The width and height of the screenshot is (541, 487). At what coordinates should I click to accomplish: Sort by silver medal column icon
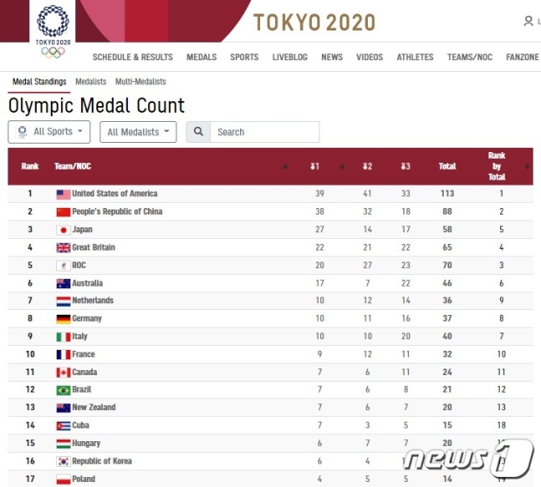pyautogui.click(x=367, y=166)
